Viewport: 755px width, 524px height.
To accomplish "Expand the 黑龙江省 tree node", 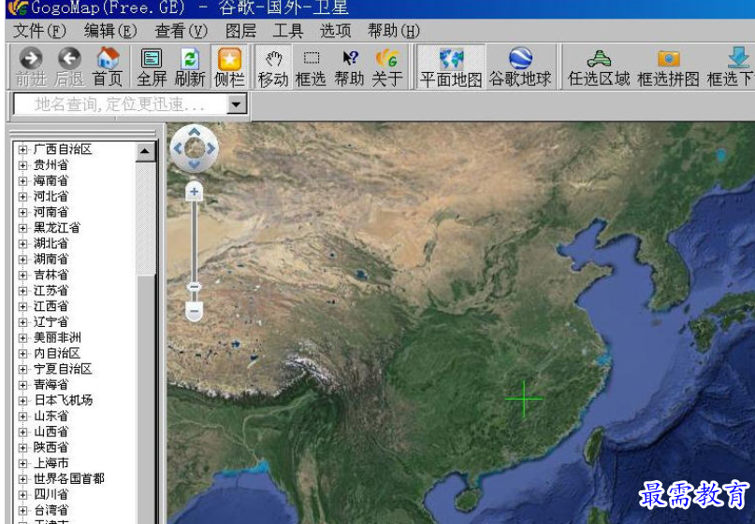I will tap(22, 228).
